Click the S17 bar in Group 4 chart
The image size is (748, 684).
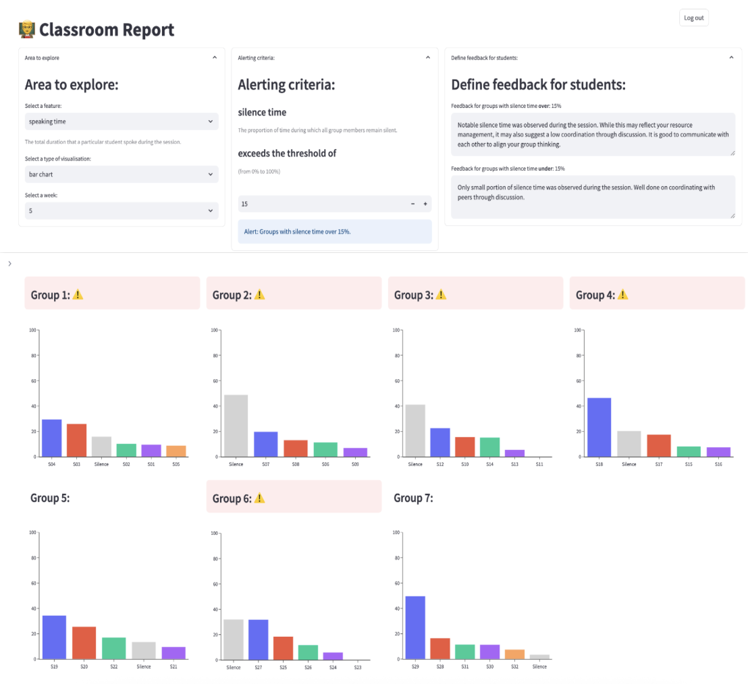[x=659, y=446]
